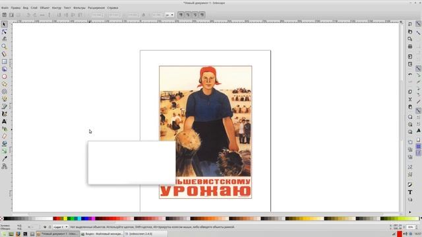The height and width of the screenshot is (237, 422).
Task: Open the terminal from the taskbar
Action: click(x=25, y=234)
